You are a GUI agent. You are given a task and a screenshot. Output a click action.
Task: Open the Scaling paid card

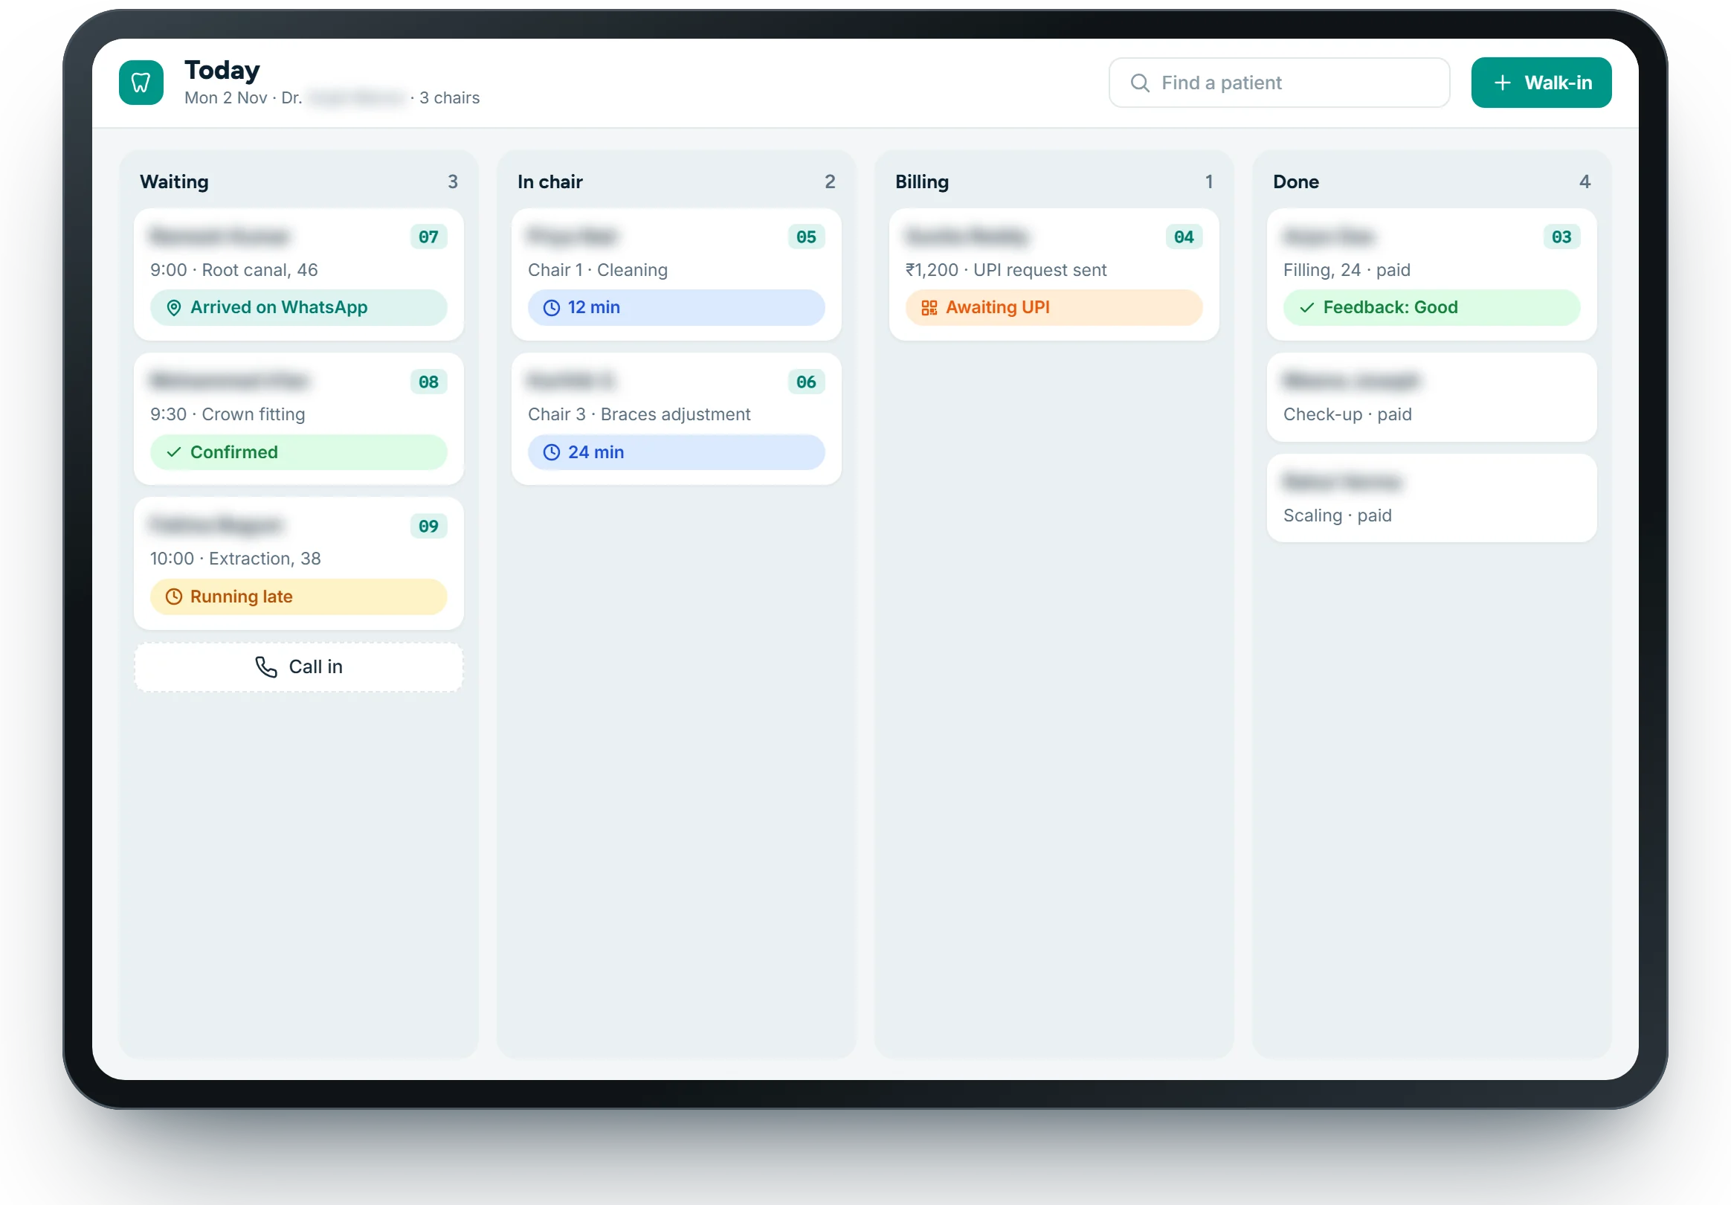1431,498
